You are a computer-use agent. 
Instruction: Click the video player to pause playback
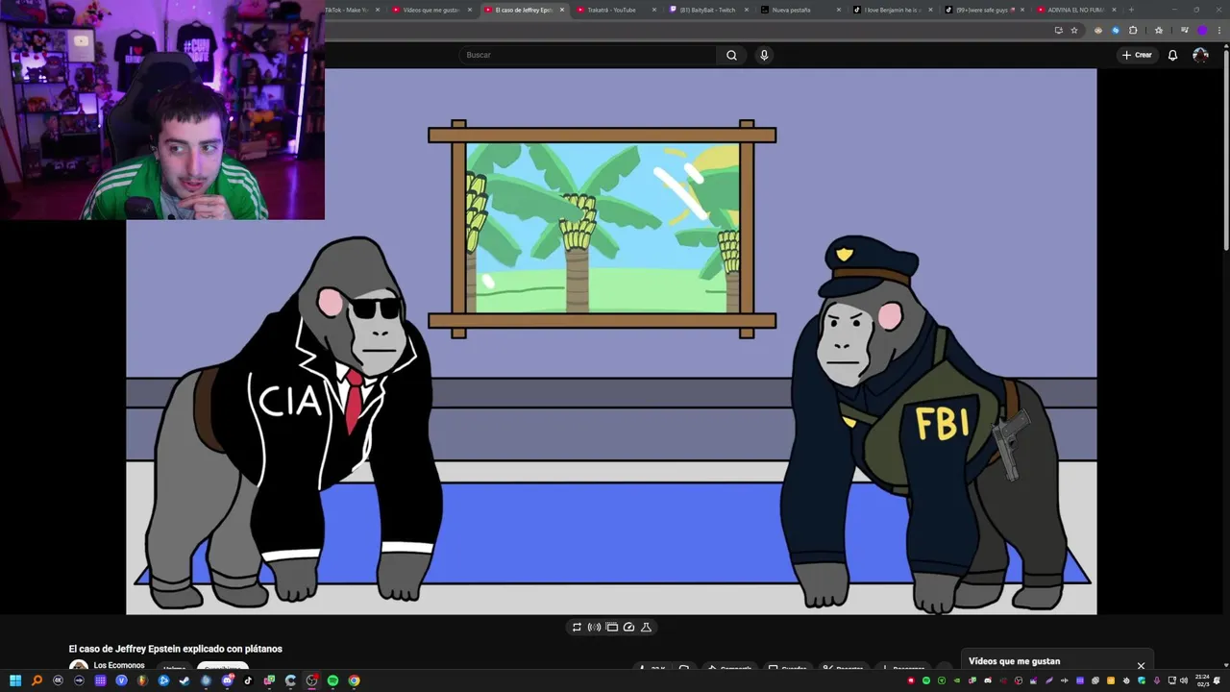pyautogui.click(x=611, y=341)
